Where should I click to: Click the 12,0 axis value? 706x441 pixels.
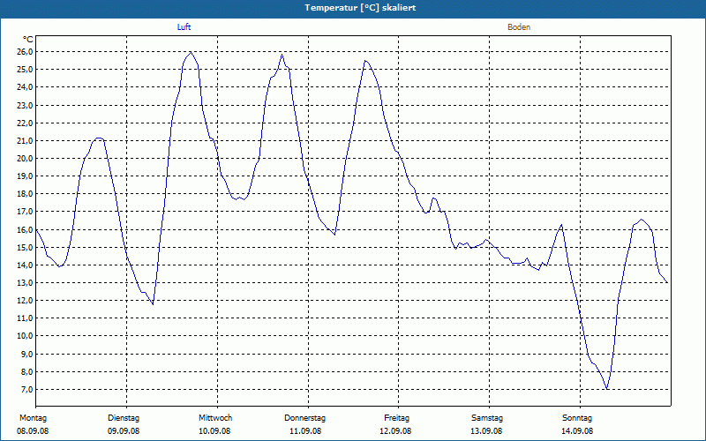point(26,300)
